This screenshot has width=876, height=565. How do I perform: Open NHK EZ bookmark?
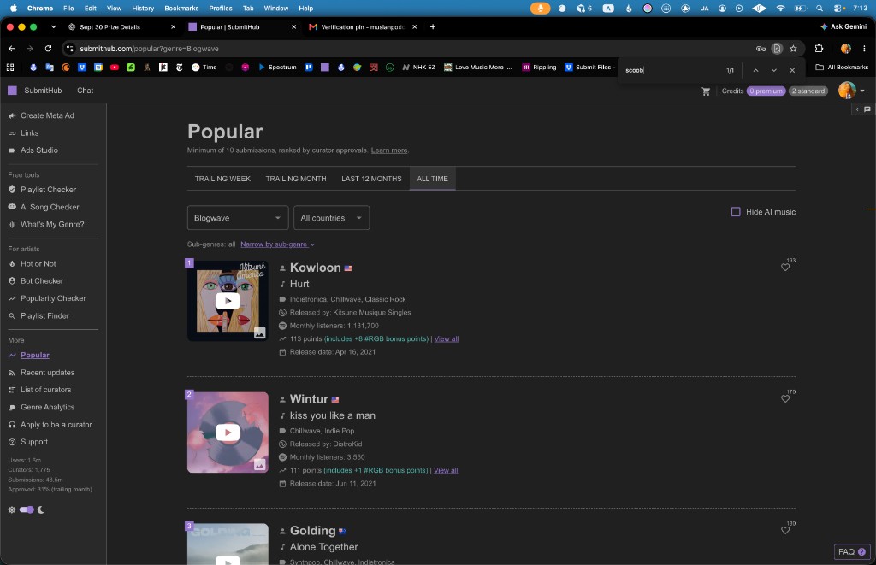(418, 67)
